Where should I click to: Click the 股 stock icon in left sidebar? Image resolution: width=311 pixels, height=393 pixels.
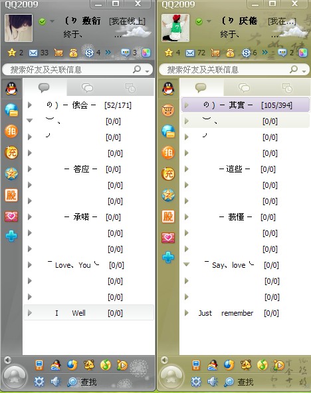coord(11,195)
